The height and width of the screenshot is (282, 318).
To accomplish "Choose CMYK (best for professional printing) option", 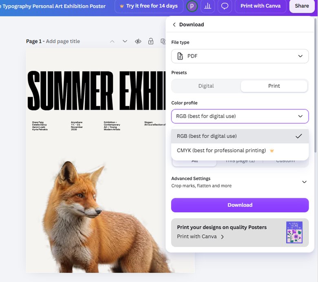I will pyautogui.click(x=240, y=151).
